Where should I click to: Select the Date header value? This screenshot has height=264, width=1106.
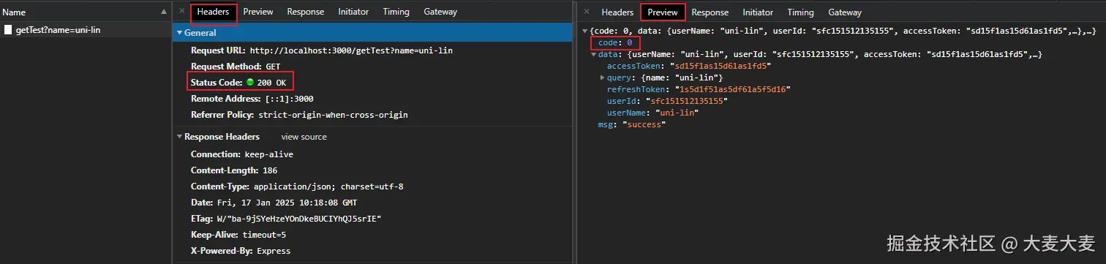coord(287,203)
